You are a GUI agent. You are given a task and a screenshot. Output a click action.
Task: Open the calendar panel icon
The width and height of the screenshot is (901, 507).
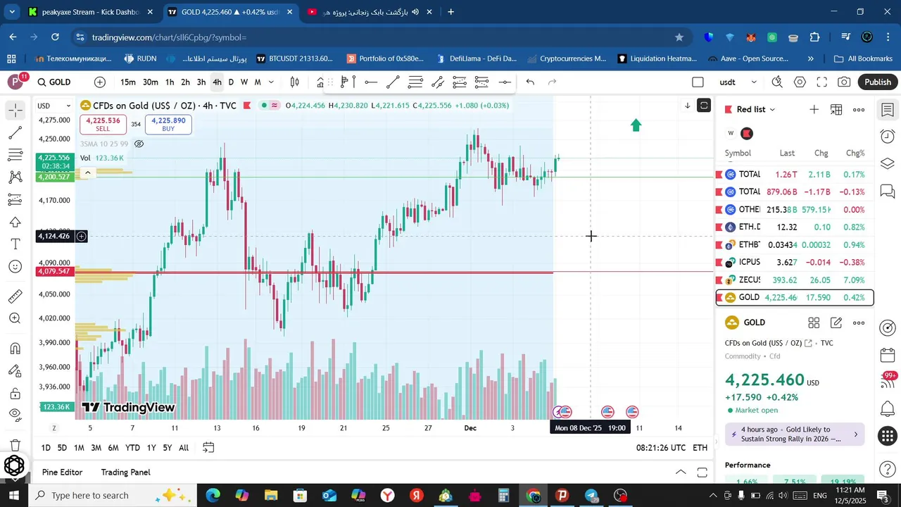tap(888, 356)
